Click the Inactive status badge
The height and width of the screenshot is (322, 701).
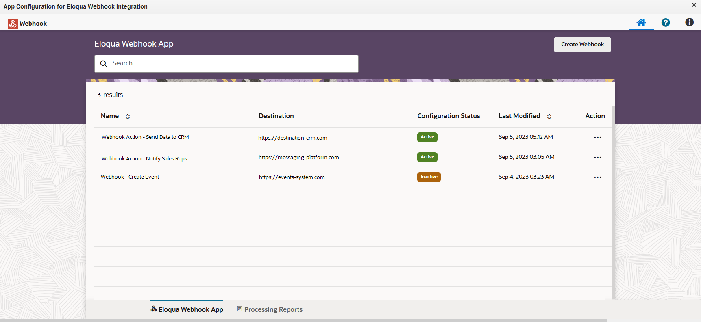[429, 177]
